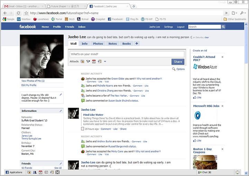This screenshot has width=249, height=176.
Task: Open Mind Like Water note link
Action: [93, 115]
